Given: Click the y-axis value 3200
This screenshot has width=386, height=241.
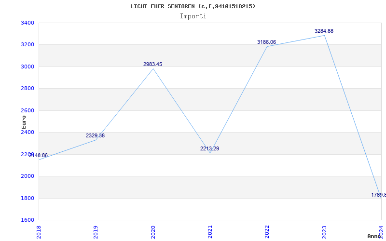Looking at the screenshot, I should [x=28, y=45].
